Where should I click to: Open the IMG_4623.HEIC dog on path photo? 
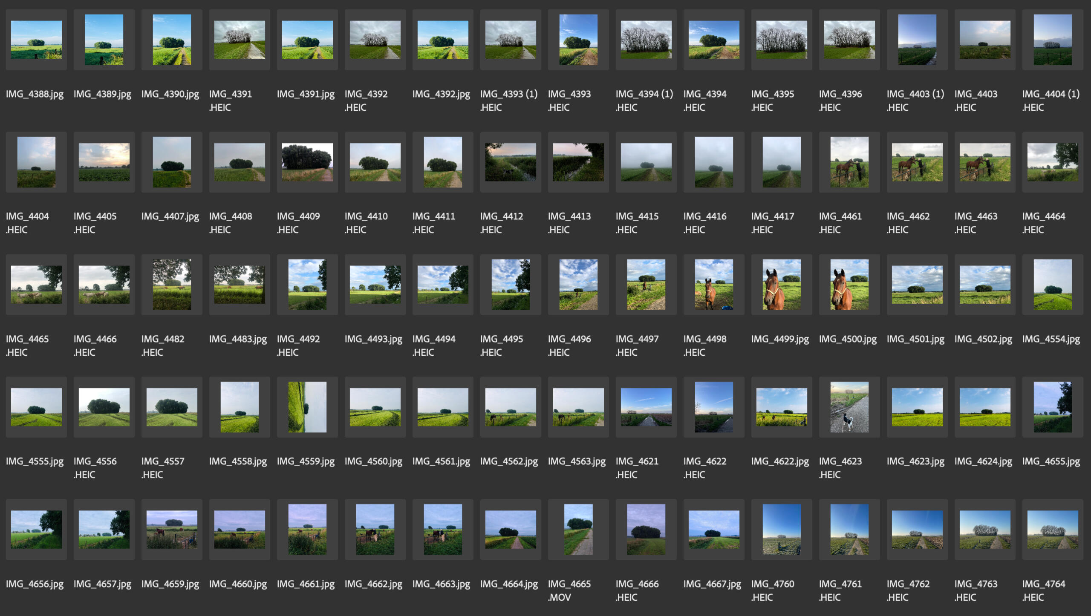coord(849,407)
